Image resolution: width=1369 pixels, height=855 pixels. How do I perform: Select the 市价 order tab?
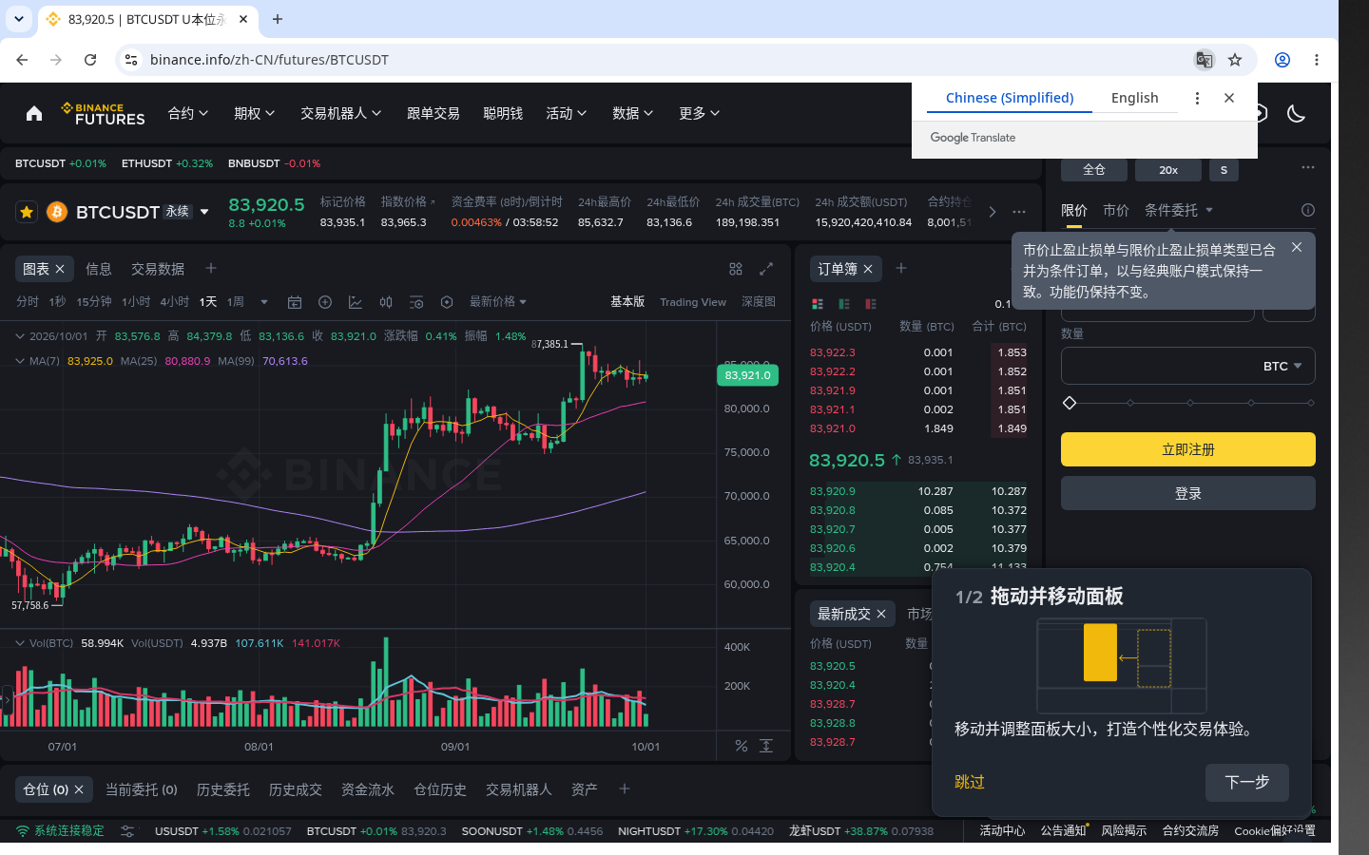[1116, 210]
